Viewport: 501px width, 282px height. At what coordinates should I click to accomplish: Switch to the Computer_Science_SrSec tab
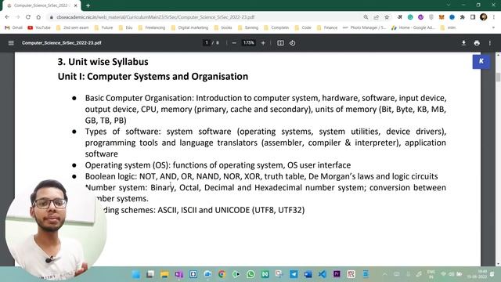click(x=41, y=5)
